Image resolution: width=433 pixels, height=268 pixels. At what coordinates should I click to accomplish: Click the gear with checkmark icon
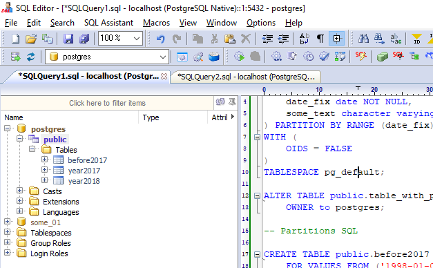tap(324, 57)
